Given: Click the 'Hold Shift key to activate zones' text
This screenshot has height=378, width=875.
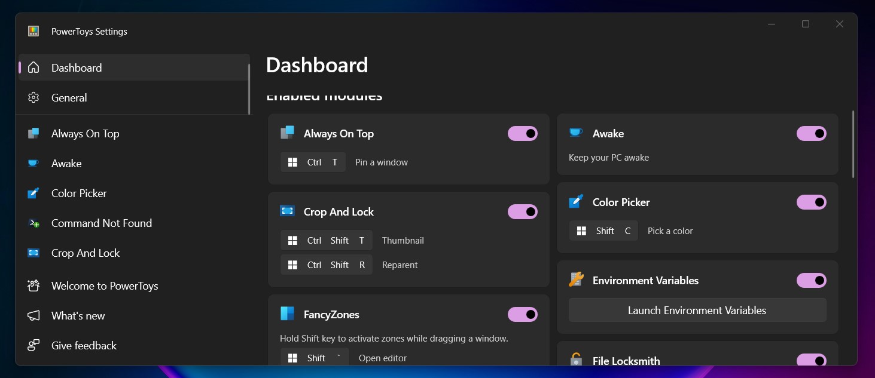Looking at the screenshot, I should 394,339.
